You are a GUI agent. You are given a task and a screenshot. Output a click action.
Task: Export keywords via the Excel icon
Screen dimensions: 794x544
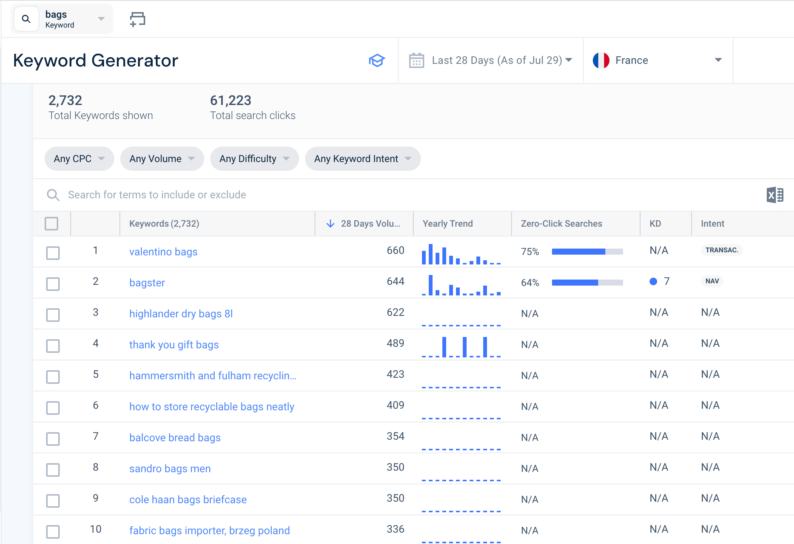(775, 195)
